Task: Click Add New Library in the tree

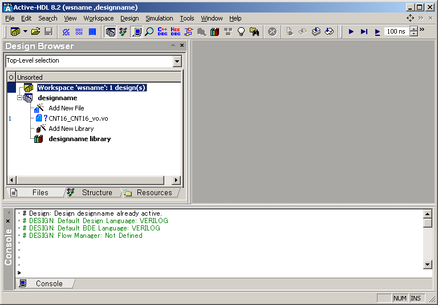Action: coord(71,129)
